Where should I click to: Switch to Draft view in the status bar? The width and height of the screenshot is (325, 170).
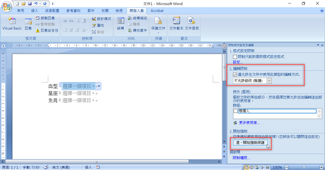268,167
